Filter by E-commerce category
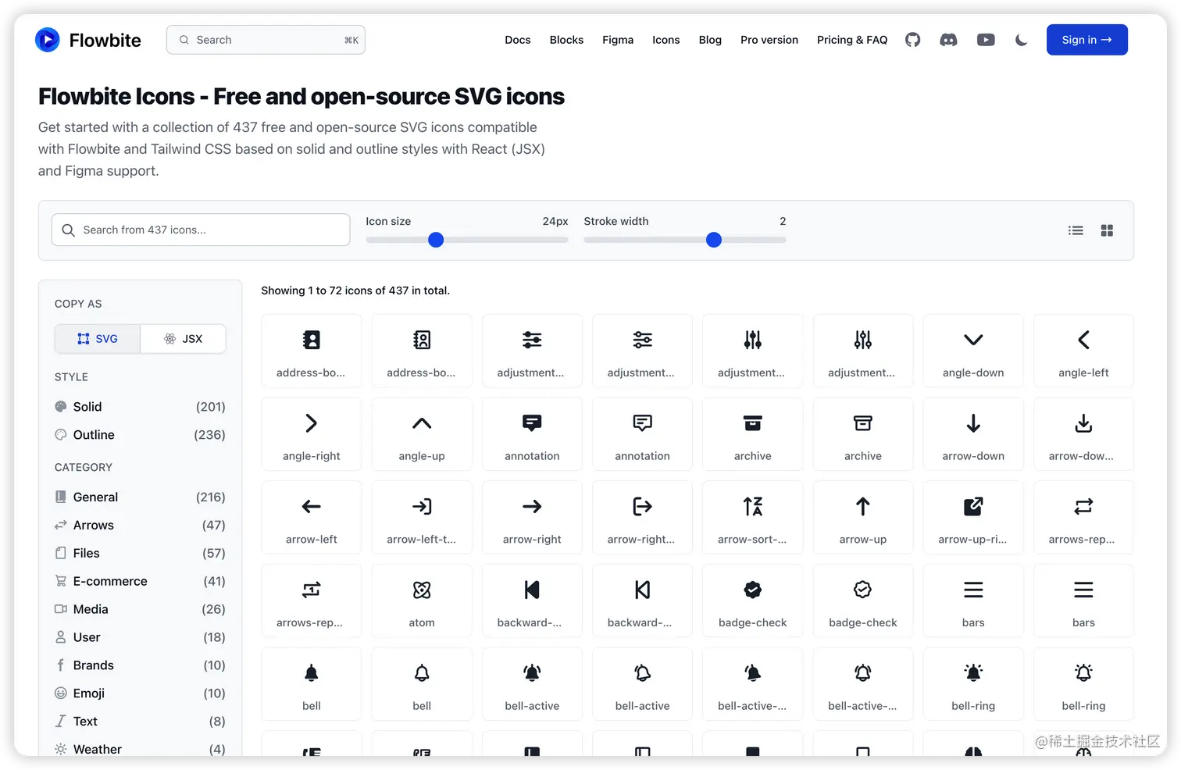 (x=140, y=582)
